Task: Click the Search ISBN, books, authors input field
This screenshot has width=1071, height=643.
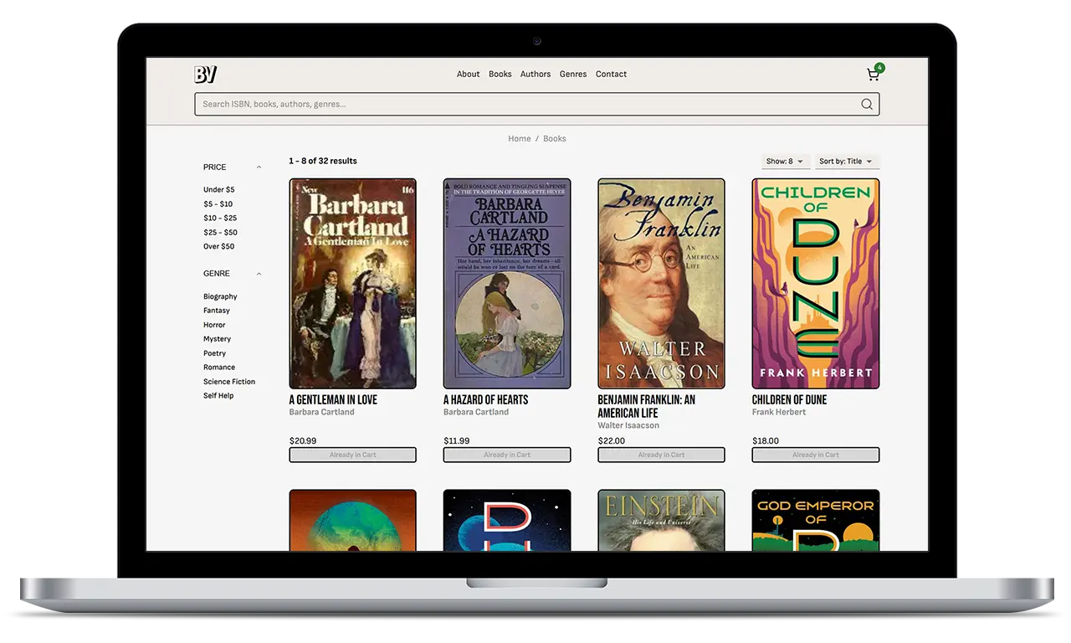Action: click(x=536, y=104)
